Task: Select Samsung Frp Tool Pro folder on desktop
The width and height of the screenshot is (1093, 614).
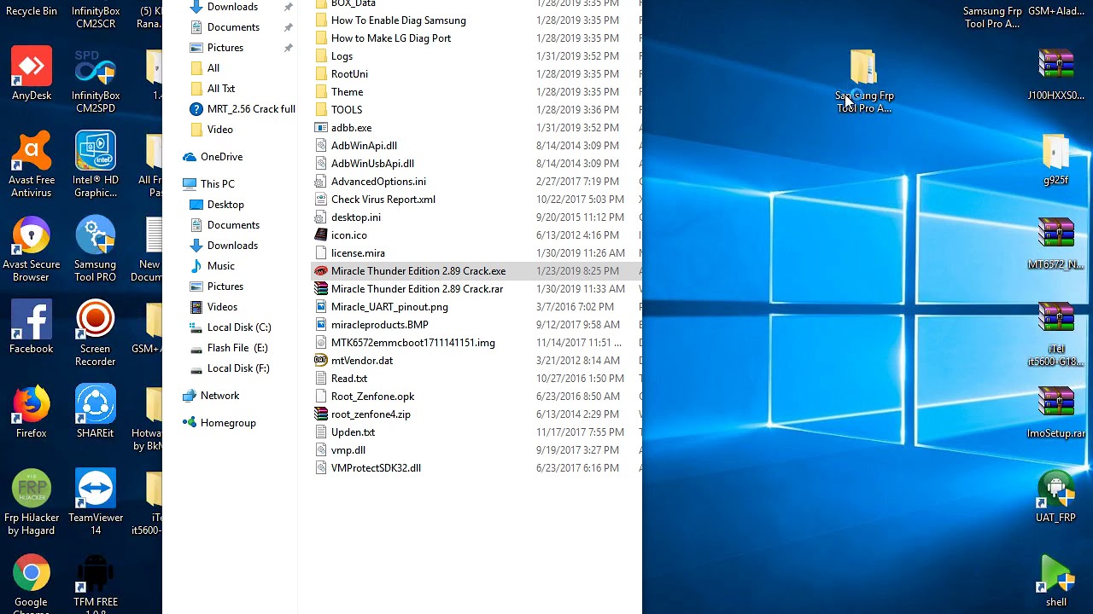Action: [863, 81]
